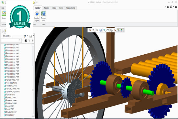Switch to the Manikin tab

(46, 8)
